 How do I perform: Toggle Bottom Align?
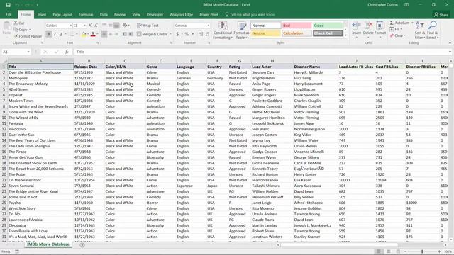point(116,25)
